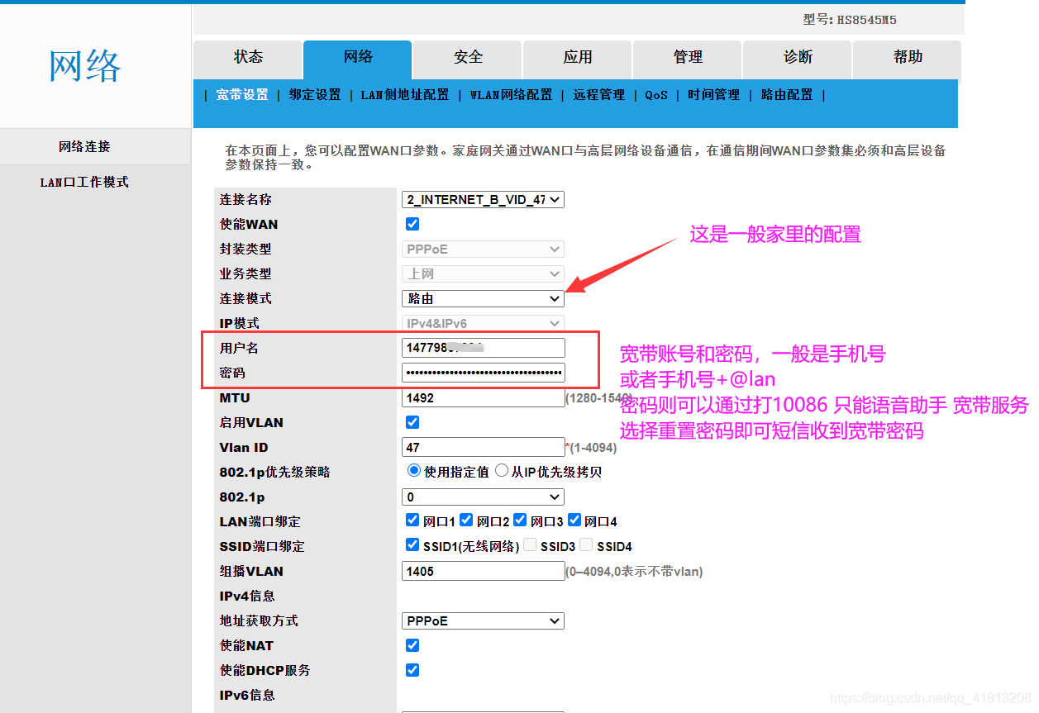Open 连接名称 dropdown 2_INTERNET_B_VID_47

[484, 199]
